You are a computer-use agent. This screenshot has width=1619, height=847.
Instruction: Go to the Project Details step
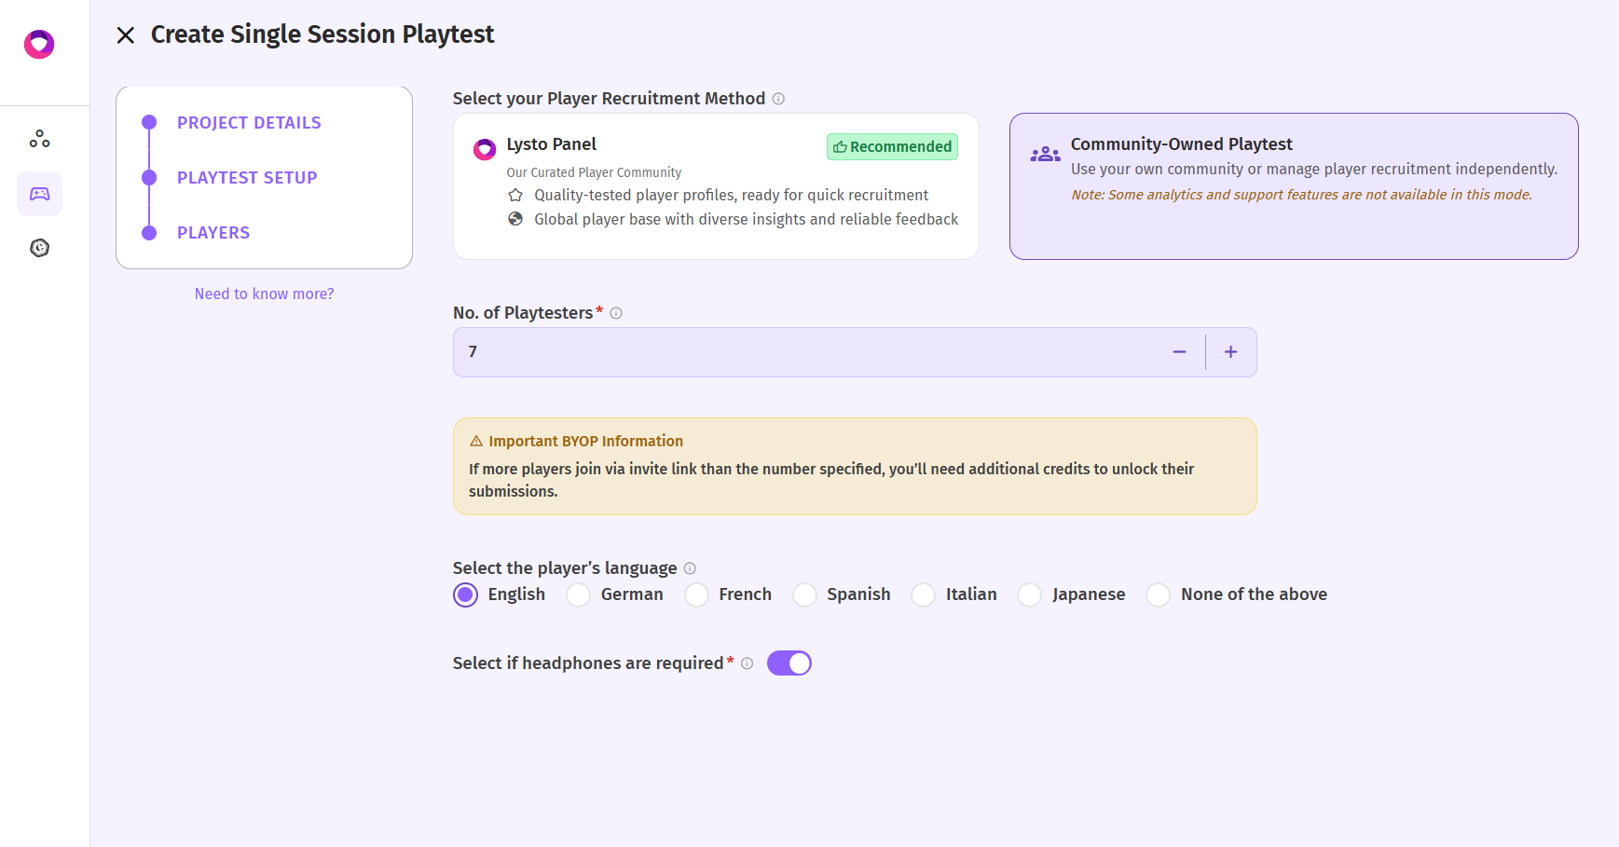click(249, 123)
